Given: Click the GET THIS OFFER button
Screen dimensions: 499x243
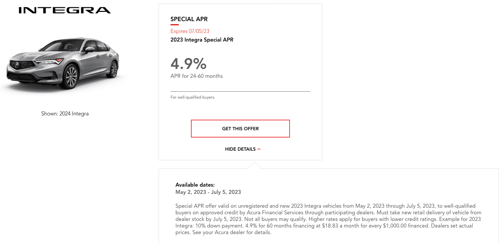Looking at the screenshot, I should 240,129.
